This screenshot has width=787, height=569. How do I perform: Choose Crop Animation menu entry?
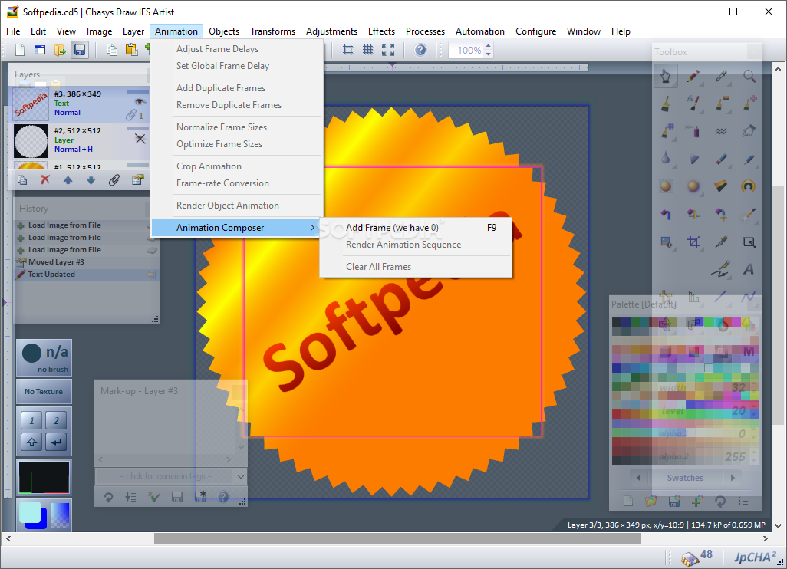point(236,166)
